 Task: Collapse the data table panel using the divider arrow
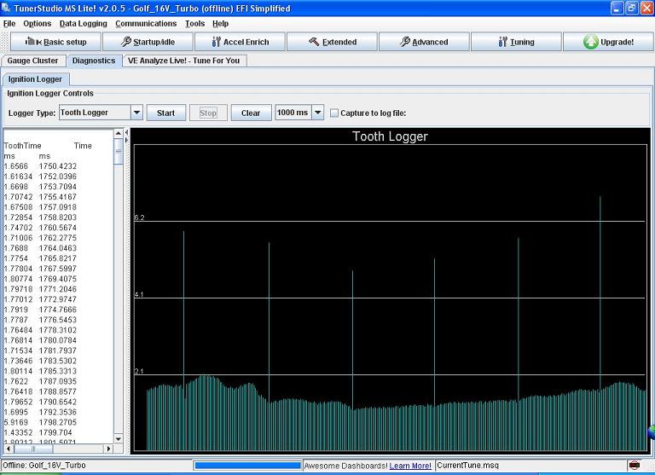(x=126, y=133)
